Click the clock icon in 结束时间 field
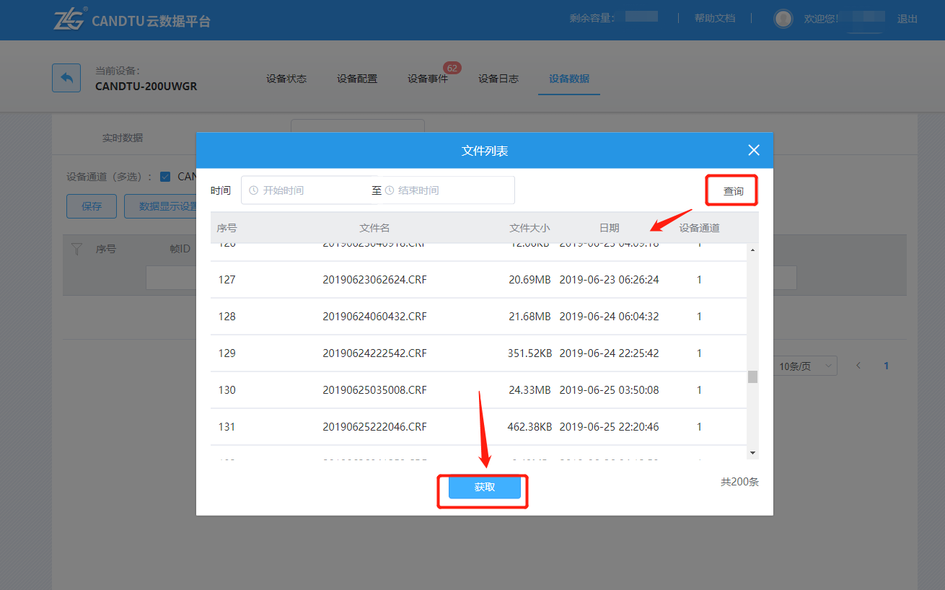This screenshot has height=590, width=945. point(389,190)
